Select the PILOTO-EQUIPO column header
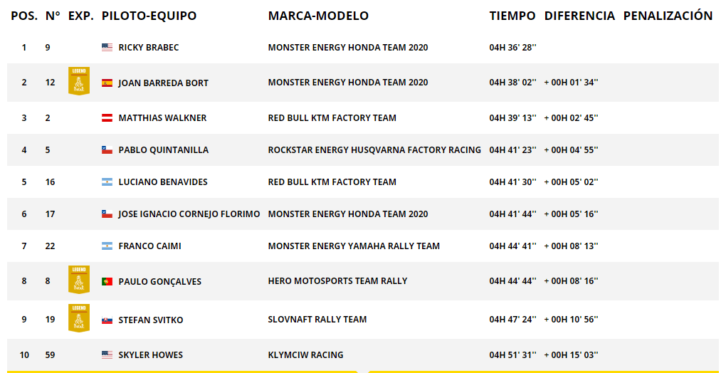The height and width of the screenshot is (373, 721). coord(149,16)
